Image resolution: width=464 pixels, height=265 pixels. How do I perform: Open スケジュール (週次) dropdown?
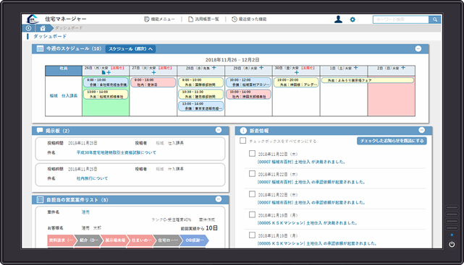point(130,48)
